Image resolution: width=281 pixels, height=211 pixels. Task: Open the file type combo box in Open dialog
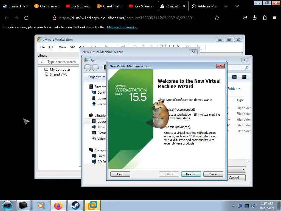(x=237, y=169)
